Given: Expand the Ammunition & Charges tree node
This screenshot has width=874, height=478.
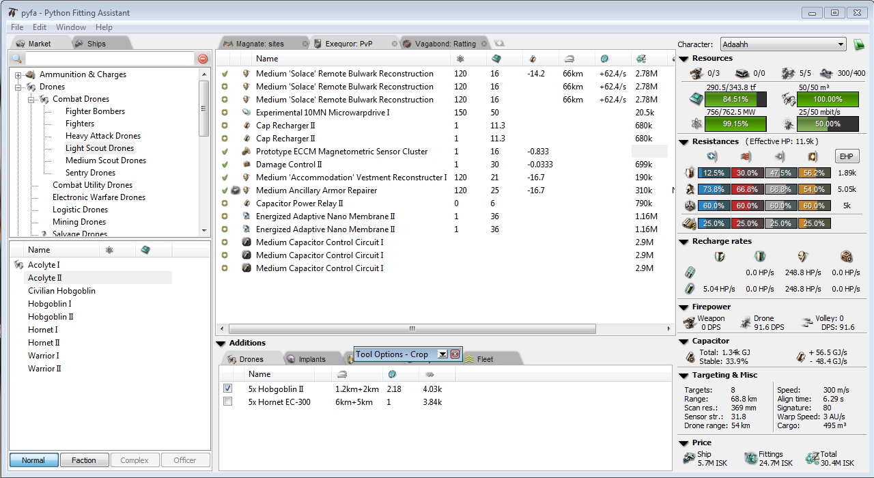Looking at the screenshot, I should 18,74.
